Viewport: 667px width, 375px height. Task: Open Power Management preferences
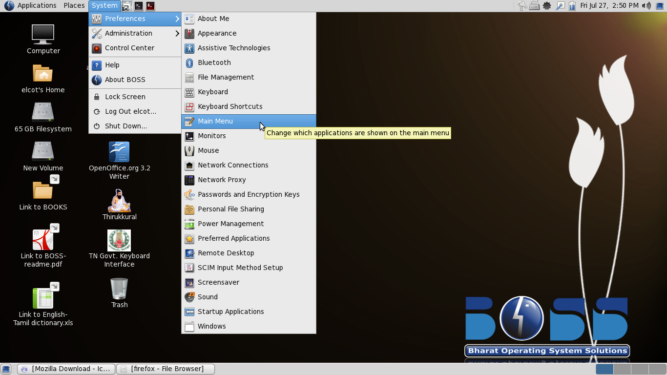(x=249, y=224)
